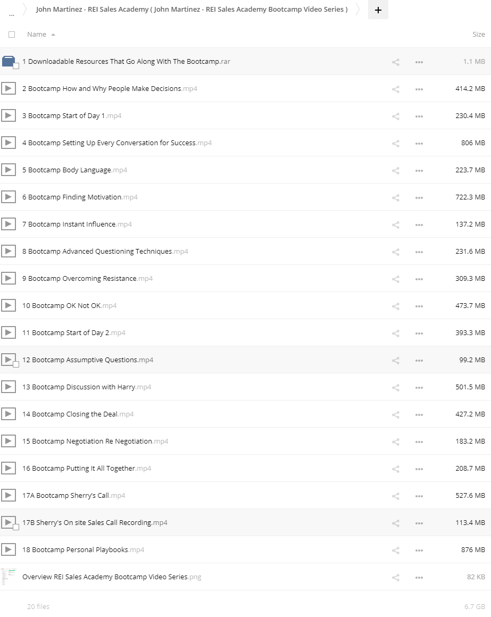
Task: Open three-dot menu for 18 Bootcamp Personal Playbooks
Action: (419, 550)
